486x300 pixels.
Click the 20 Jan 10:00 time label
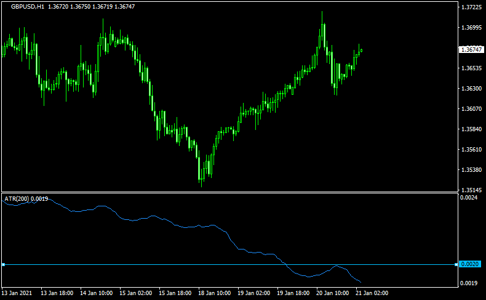333,293
